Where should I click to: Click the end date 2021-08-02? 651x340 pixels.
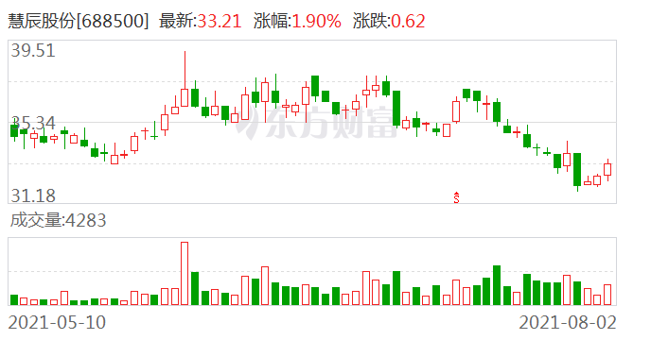pyautogui.click(x=568, y=322)
